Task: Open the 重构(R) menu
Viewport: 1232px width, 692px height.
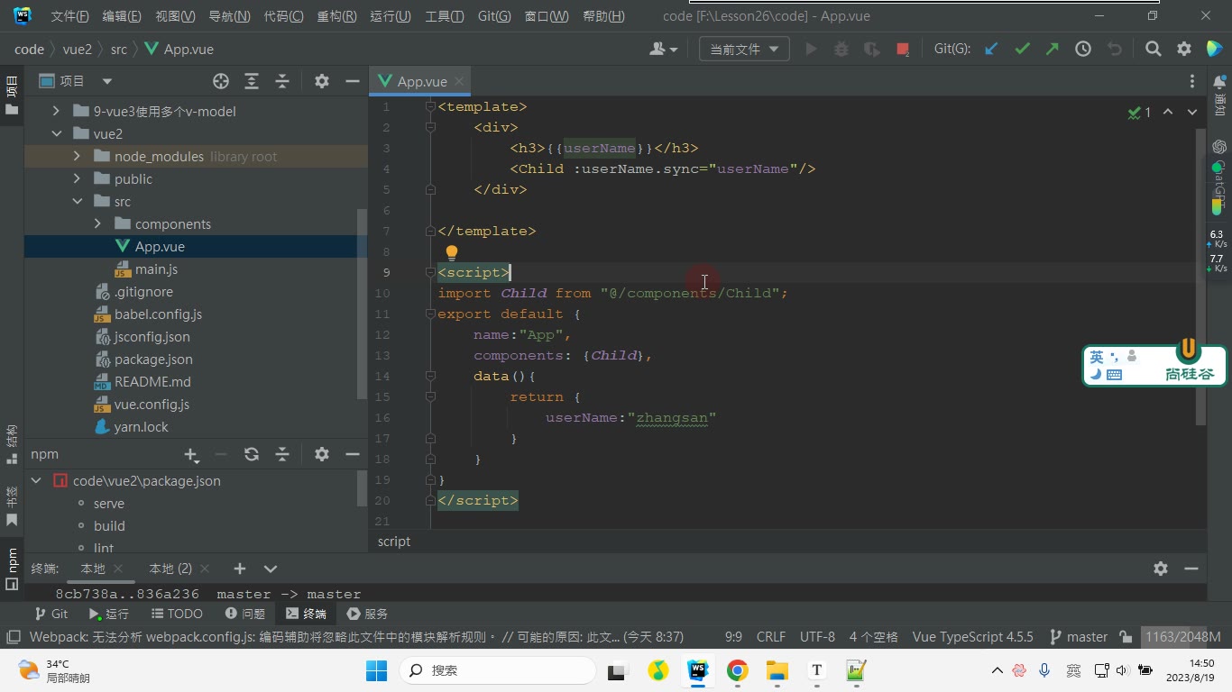Action: [x=336, y=16]
